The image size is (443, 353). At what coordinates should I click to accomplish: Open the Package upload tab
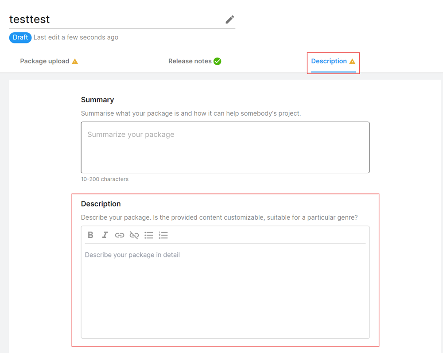[x=44, y=61]
